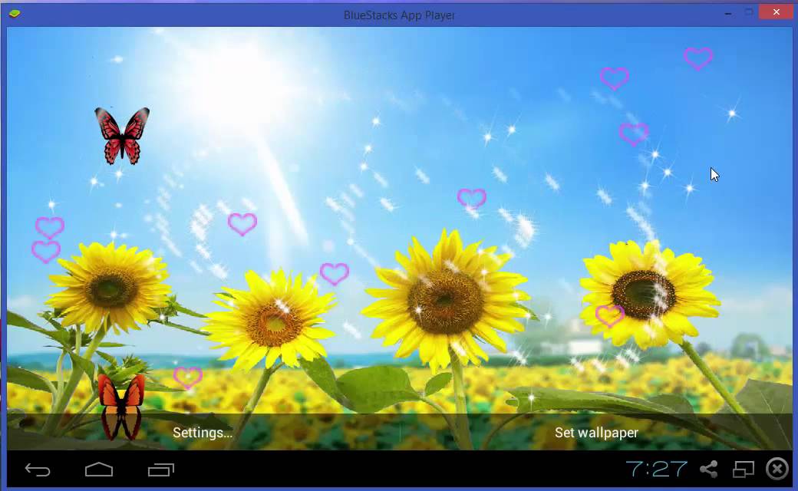This screenshot has width=798, height=491.
Task: Click the Share icon in the navigation bar
Action: pyautogui.click(x=708, y=469)
